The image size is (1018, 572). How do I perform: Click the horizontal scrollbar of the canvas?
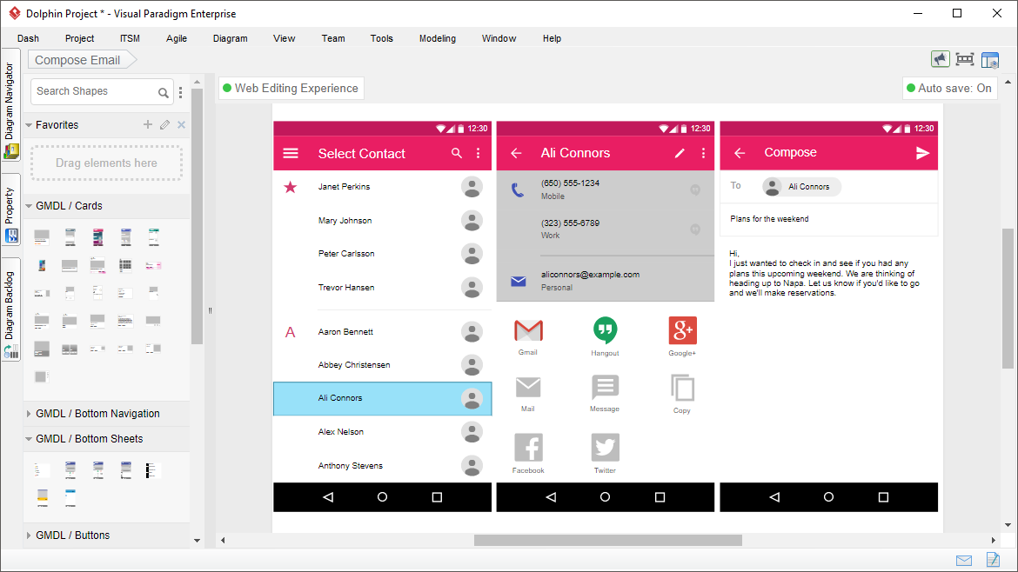click(x=607, y=540)
